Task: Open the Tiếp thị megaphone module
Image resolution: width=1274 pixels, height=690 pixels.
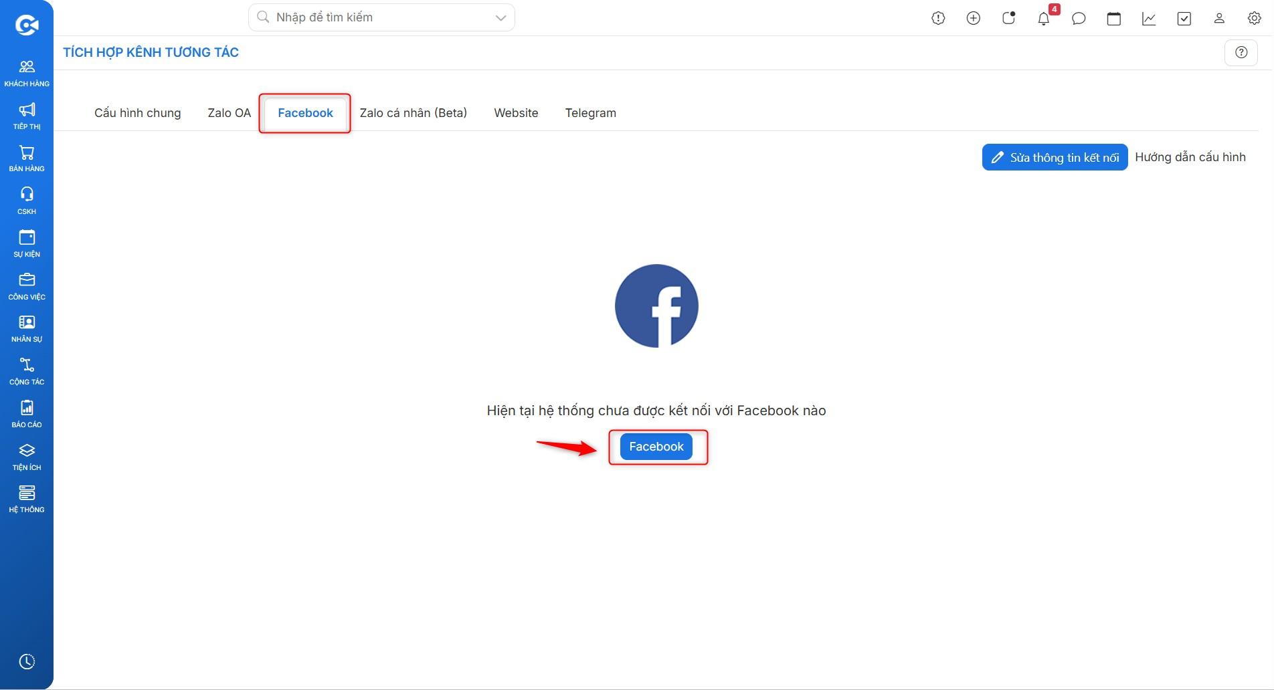Action: pos(27,116)
